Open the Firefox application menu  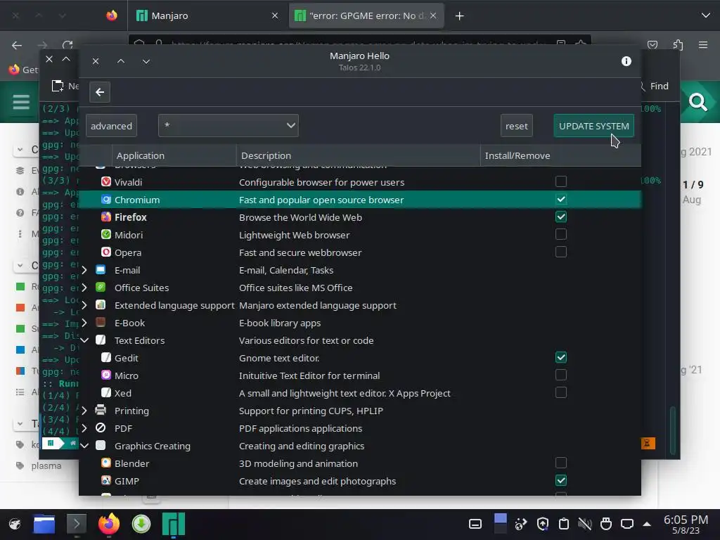[x=703, y=45]
